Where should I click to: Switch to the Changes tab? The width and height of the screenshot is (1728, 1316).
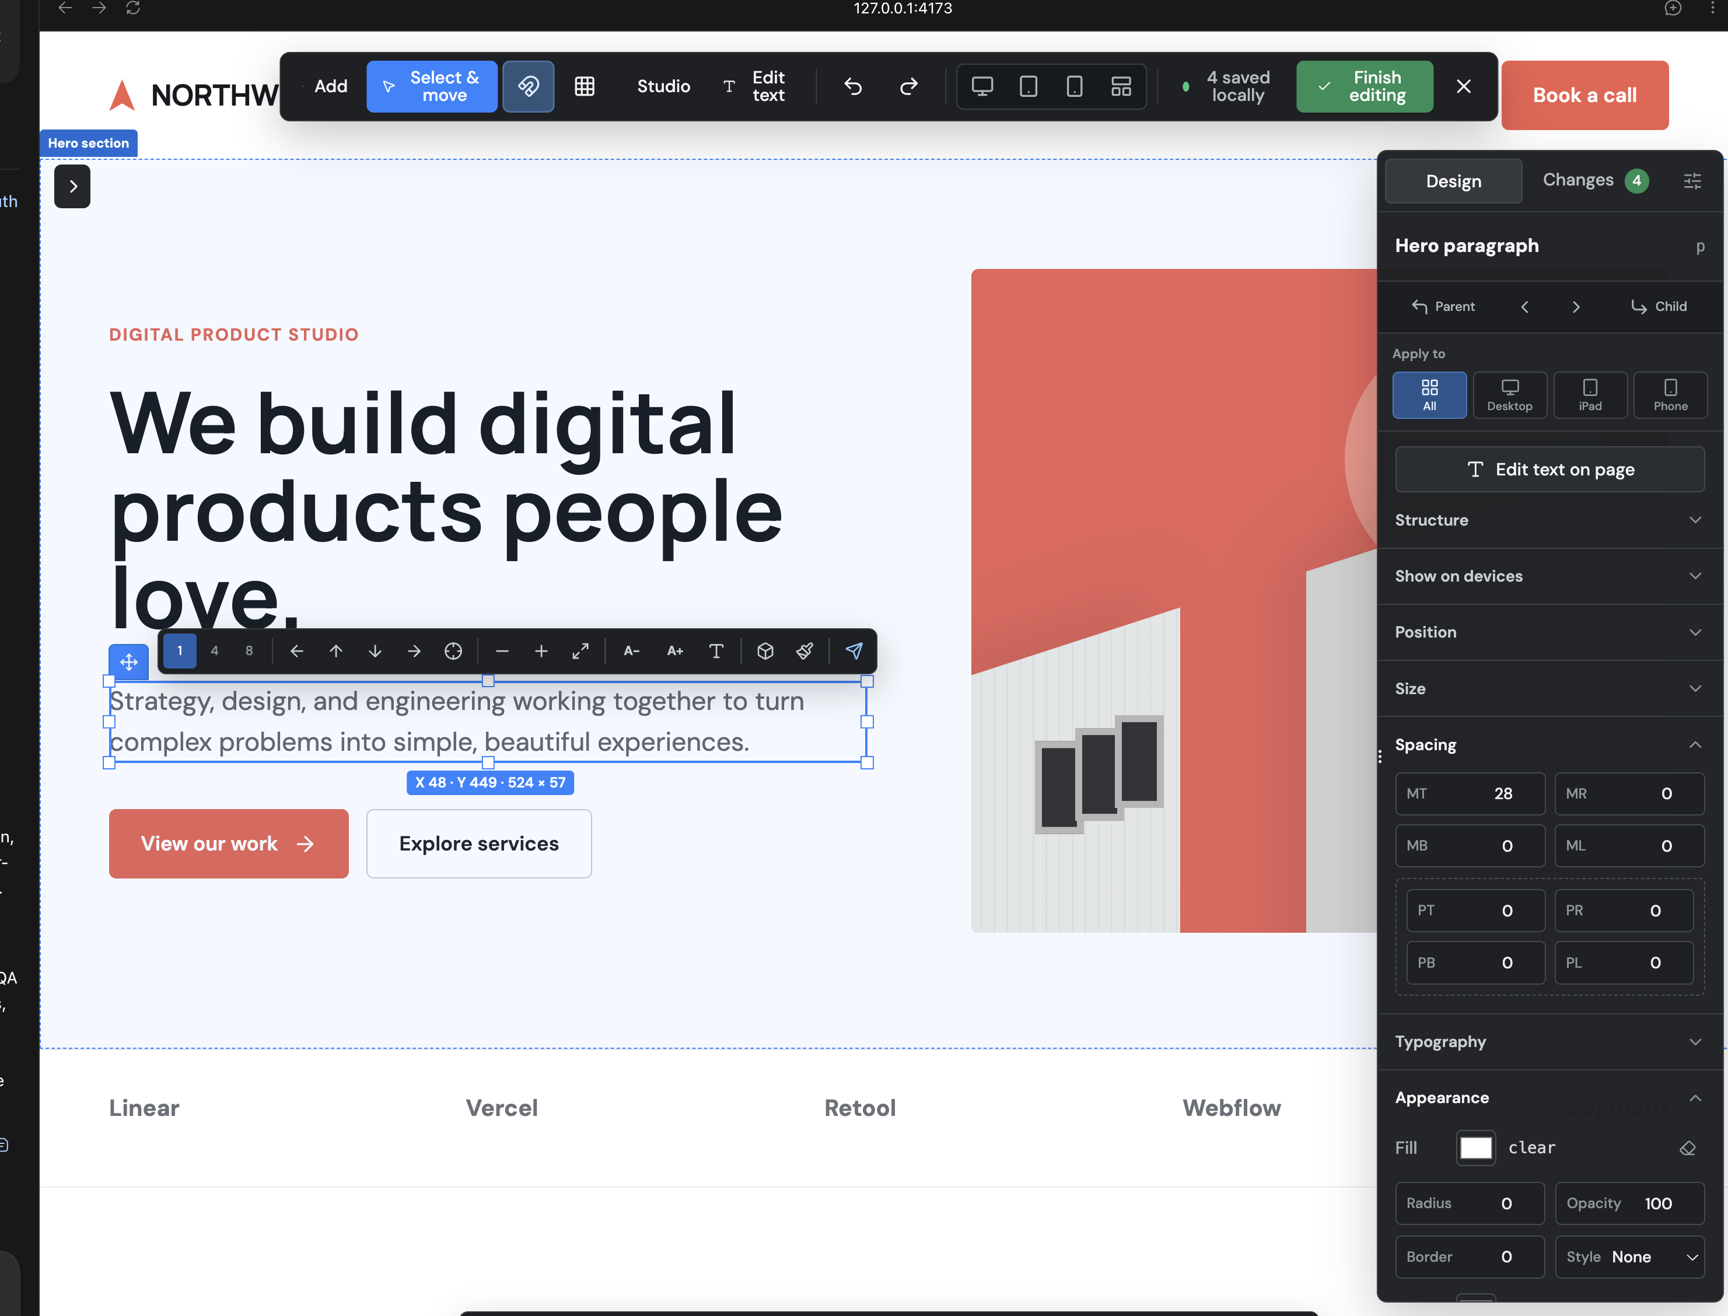tap(1595, 180)
